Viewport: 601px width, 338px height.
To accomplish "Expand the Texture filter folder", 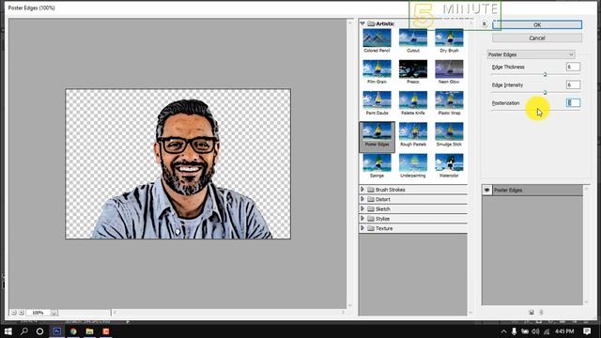I will tap(362, 228).
